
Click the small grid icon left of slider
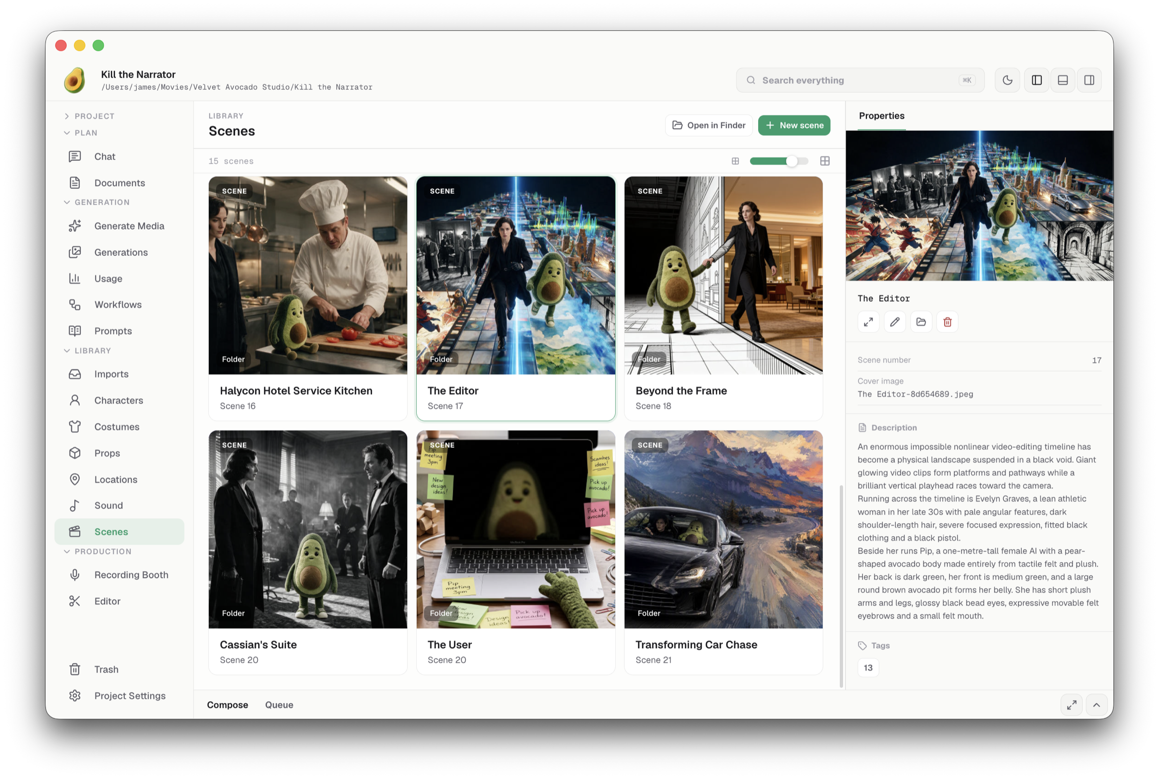pyautogui.click(x=735, y=161)
